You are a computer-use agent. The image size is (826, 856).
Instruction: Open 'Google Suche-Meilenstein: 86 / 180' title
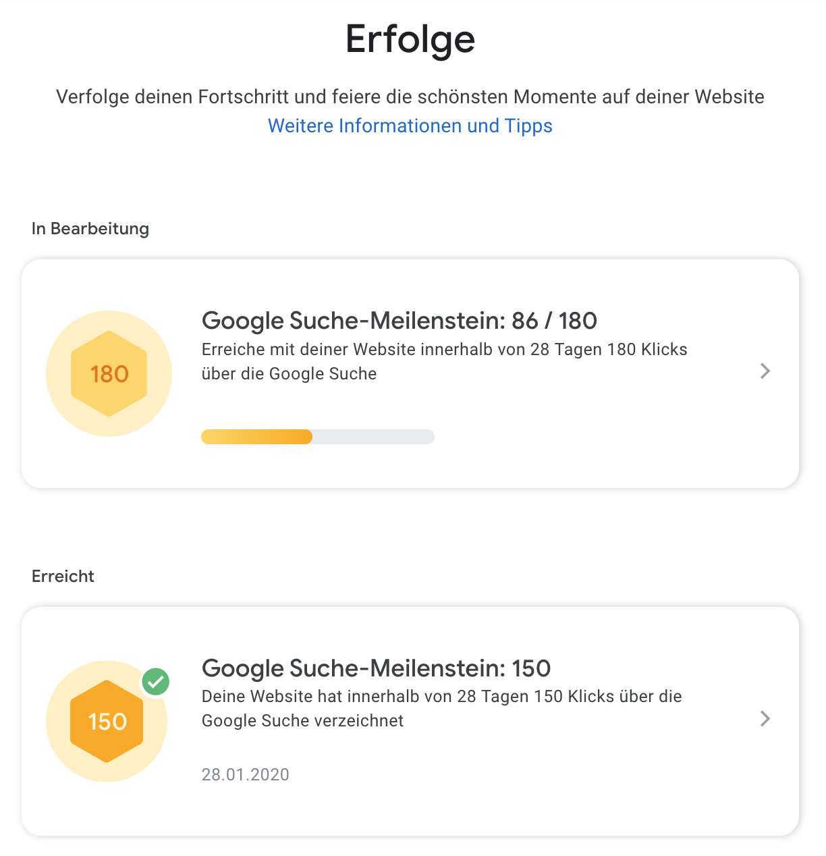pos(399,321)
